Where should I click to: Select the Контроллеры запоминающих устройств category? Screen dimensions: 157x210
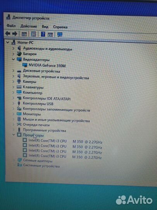pyautogui.click(x=56, y=109)
